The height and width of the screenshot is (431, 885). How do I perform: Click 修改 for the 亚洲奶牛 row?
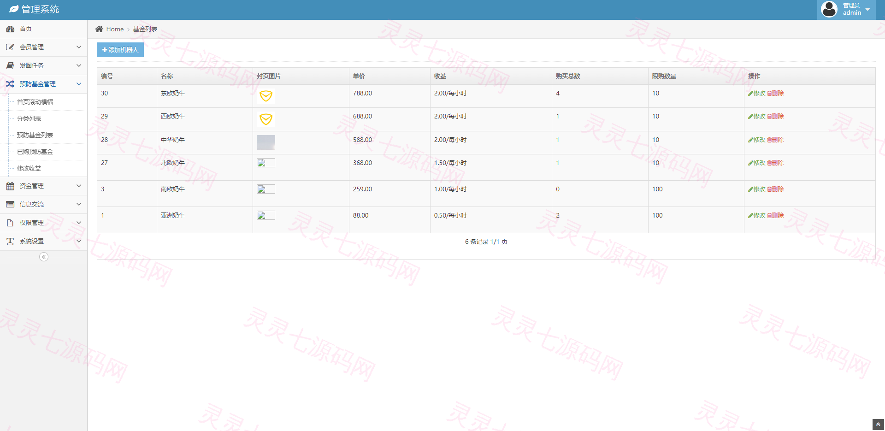756,215
